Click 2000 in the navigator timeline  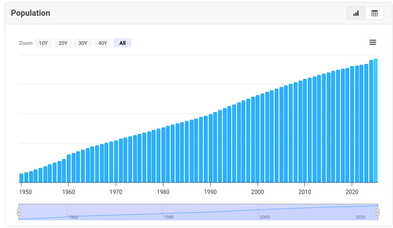264,217
